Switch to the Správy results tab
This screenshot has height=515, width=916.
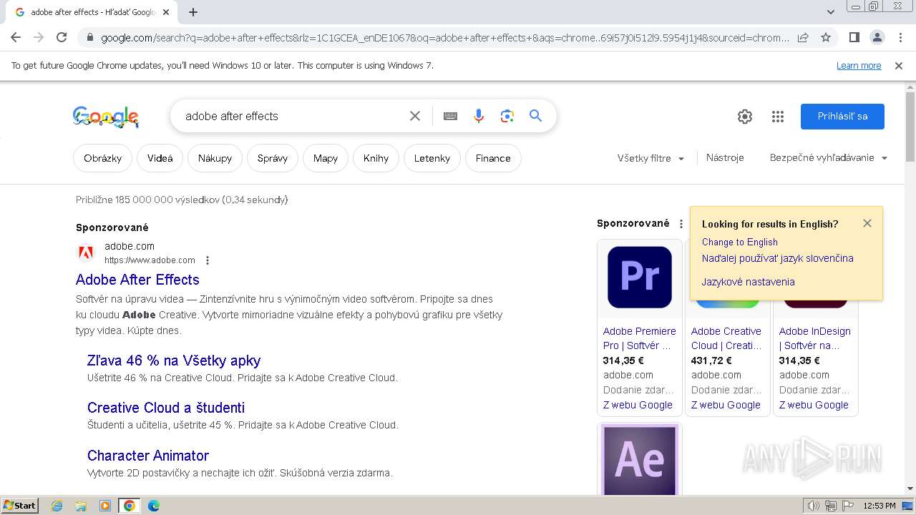tap(273, 158)
